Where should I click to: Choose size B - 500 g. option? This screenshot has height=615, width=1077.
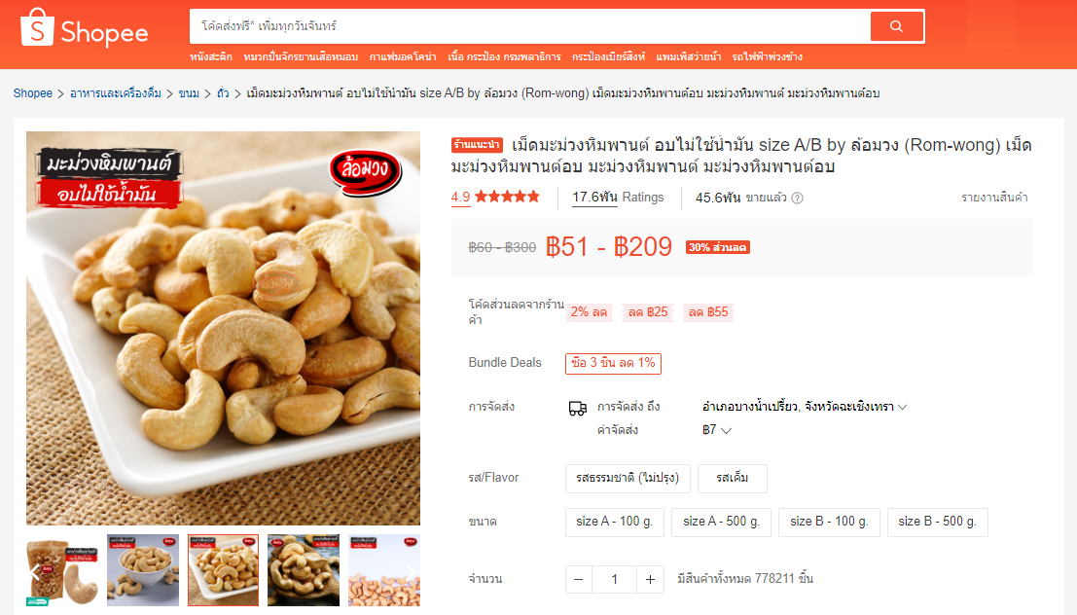(938, 523)
